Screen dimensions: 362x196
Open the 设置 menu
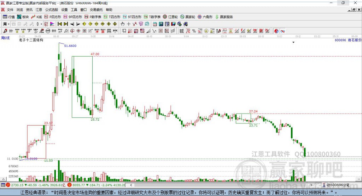pyautogui.click(x=64, y=10)
